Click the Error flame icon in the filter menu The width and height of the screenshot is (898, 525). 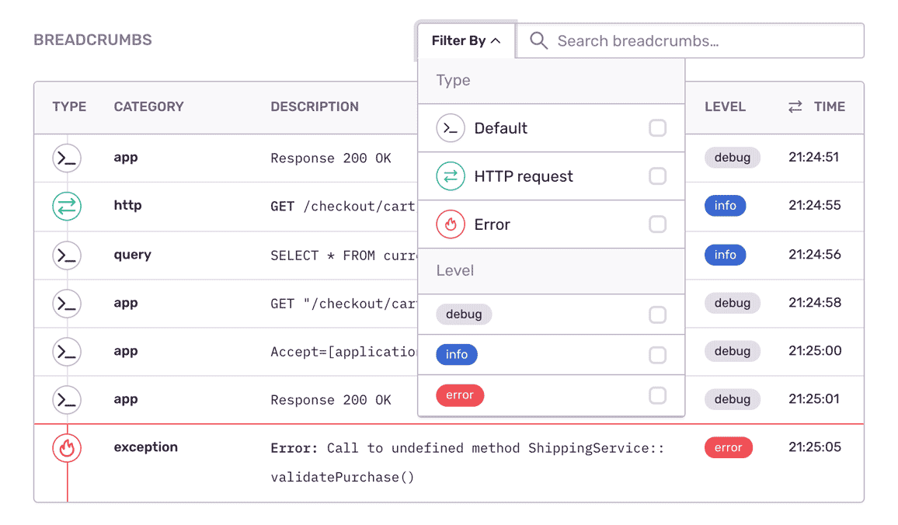(x=451, y=224)
